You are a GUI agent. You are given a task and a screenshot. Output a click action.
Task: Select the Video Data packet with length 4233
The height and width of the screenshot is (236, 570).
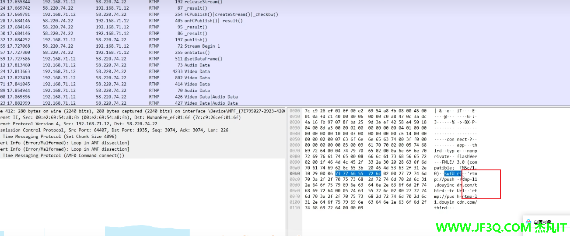point(197,71)
